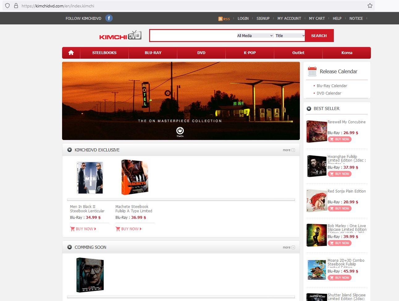This screenshot has height=301, width=399.
Task: Expand the KimchiDVD Exclusive more plus icon
Action: 293,150
